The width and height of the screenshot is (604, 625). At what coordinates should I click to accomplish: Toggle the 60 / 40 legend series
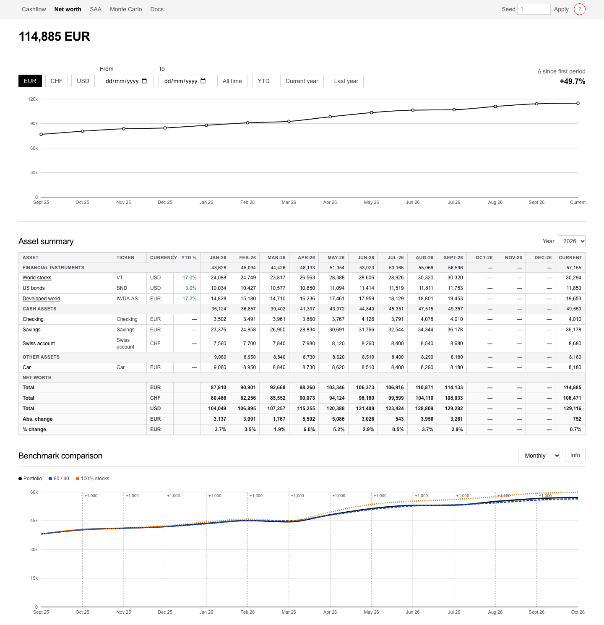59,479
